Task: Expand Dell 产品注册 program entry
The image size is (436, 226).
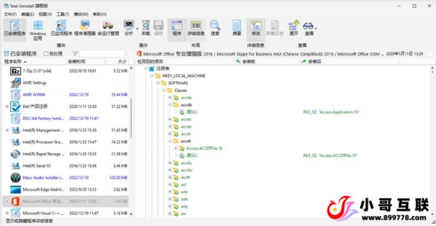Action: (7, 107)
